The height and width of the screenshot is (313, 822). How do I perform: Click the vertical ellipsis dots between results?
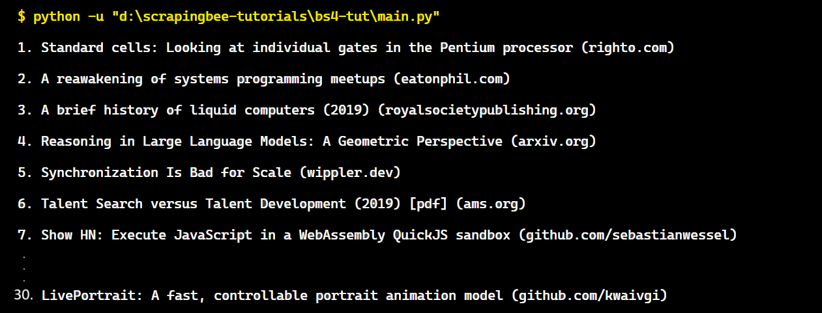[x=24, y=267]
